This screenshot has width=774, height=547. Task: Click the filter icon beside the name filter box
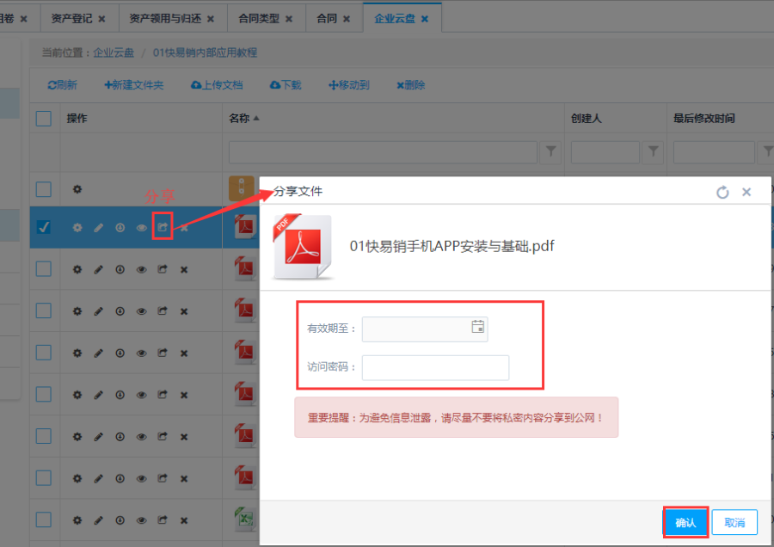click(551, 152)
